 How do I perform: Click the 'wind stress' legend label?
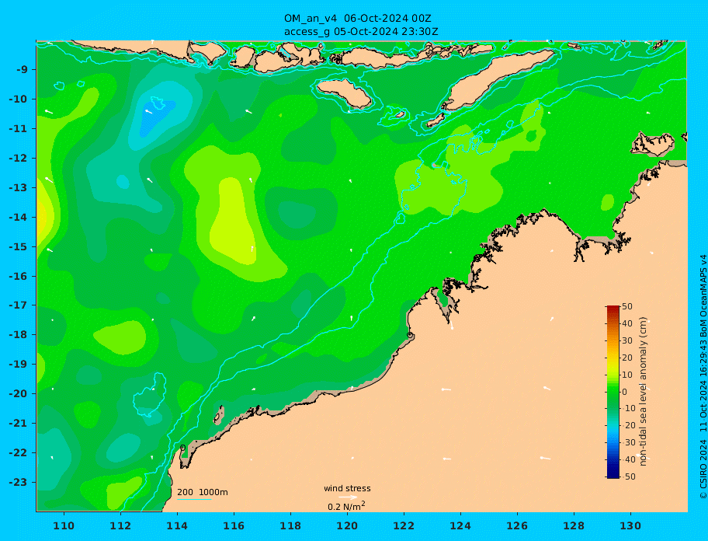pos(347,488)
